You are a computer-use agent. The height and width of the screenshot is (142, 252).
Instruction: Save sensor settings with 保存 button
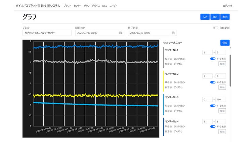coord(225,43)
